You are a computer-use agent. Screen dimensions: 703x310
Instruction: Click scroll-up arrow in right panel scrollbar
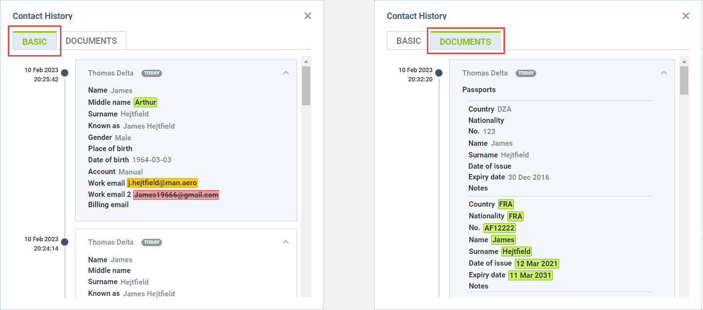click(x=684, y=62)
